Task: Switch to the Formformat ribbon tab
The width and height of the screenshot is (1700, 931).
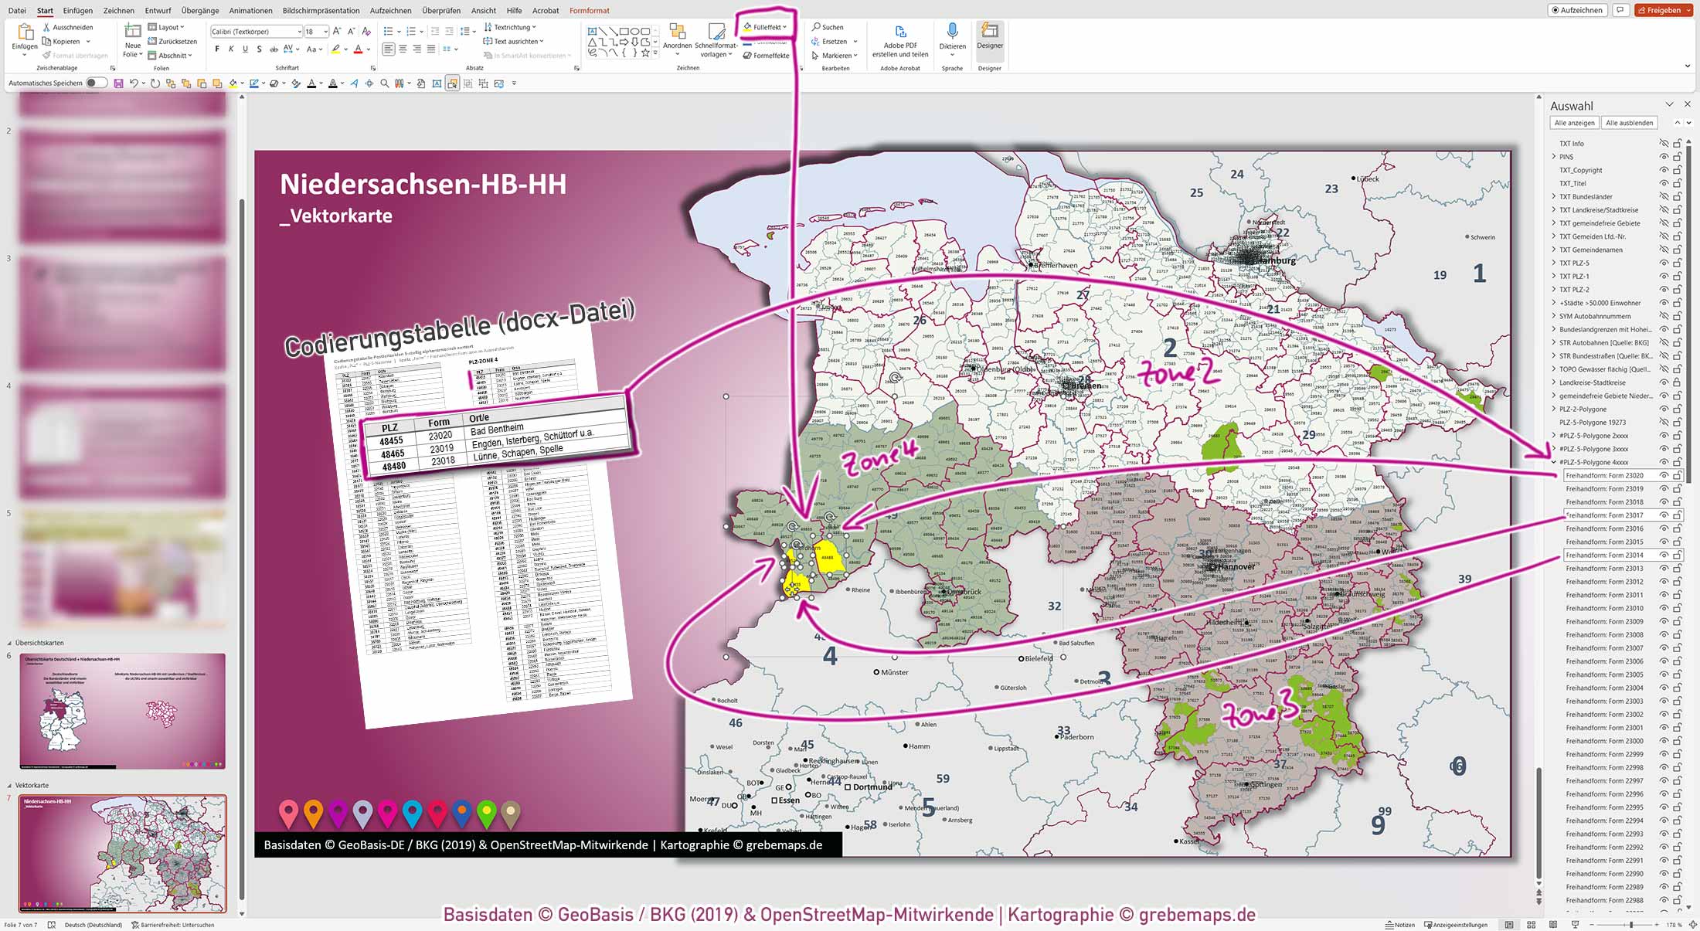Action: (589, 10)
